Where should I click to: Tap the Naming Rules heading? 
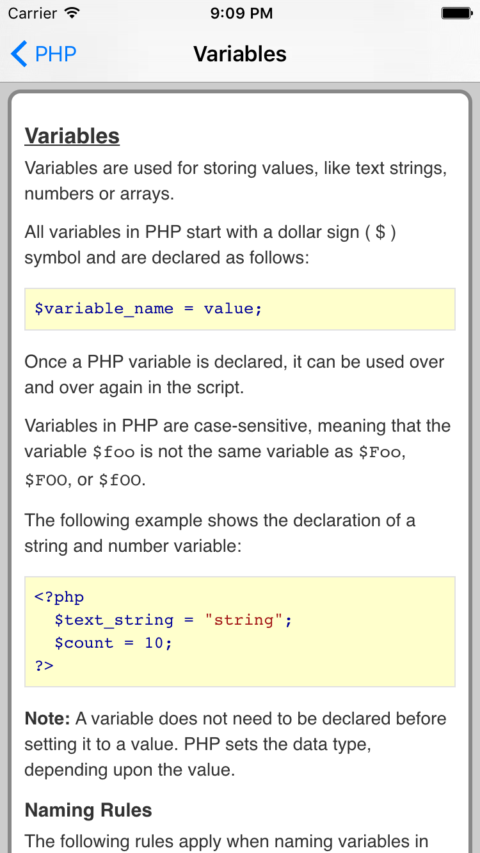(x=88, y=811)
